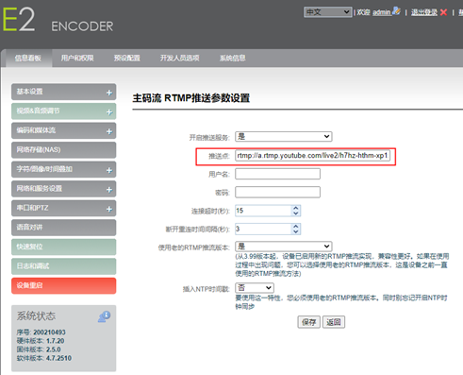This screenshot has width=463, height=375.
Task: Click the serial number 200210493
Action: coord(49,332)
